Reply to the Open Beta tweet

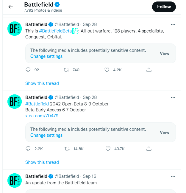(28, 149)
